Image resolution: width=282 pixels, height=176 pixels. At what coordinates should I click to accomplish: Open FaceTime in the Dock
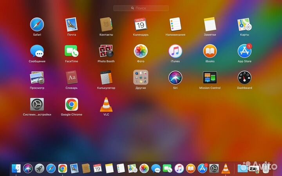click(x=168, y=169)
